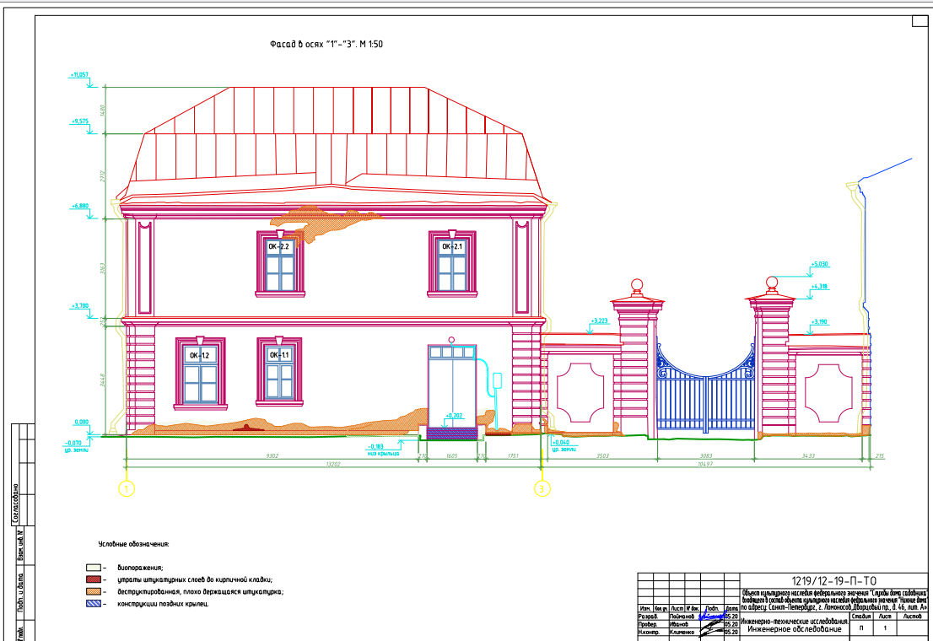Click the legend heading "Условные обозначения:"

click(134, 544)
